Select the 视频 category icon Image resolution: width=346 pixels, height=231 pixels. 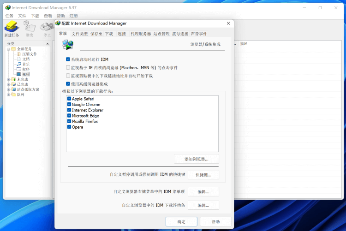(19, 74)
